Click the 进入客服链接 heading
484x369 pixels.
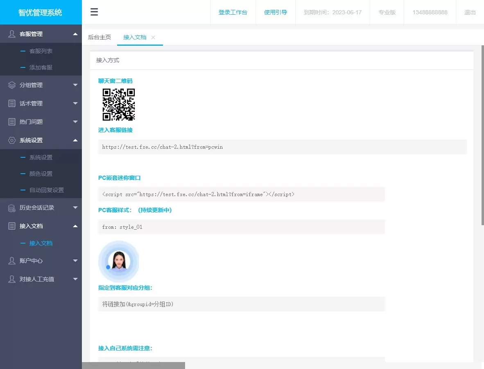click(115, 130)
